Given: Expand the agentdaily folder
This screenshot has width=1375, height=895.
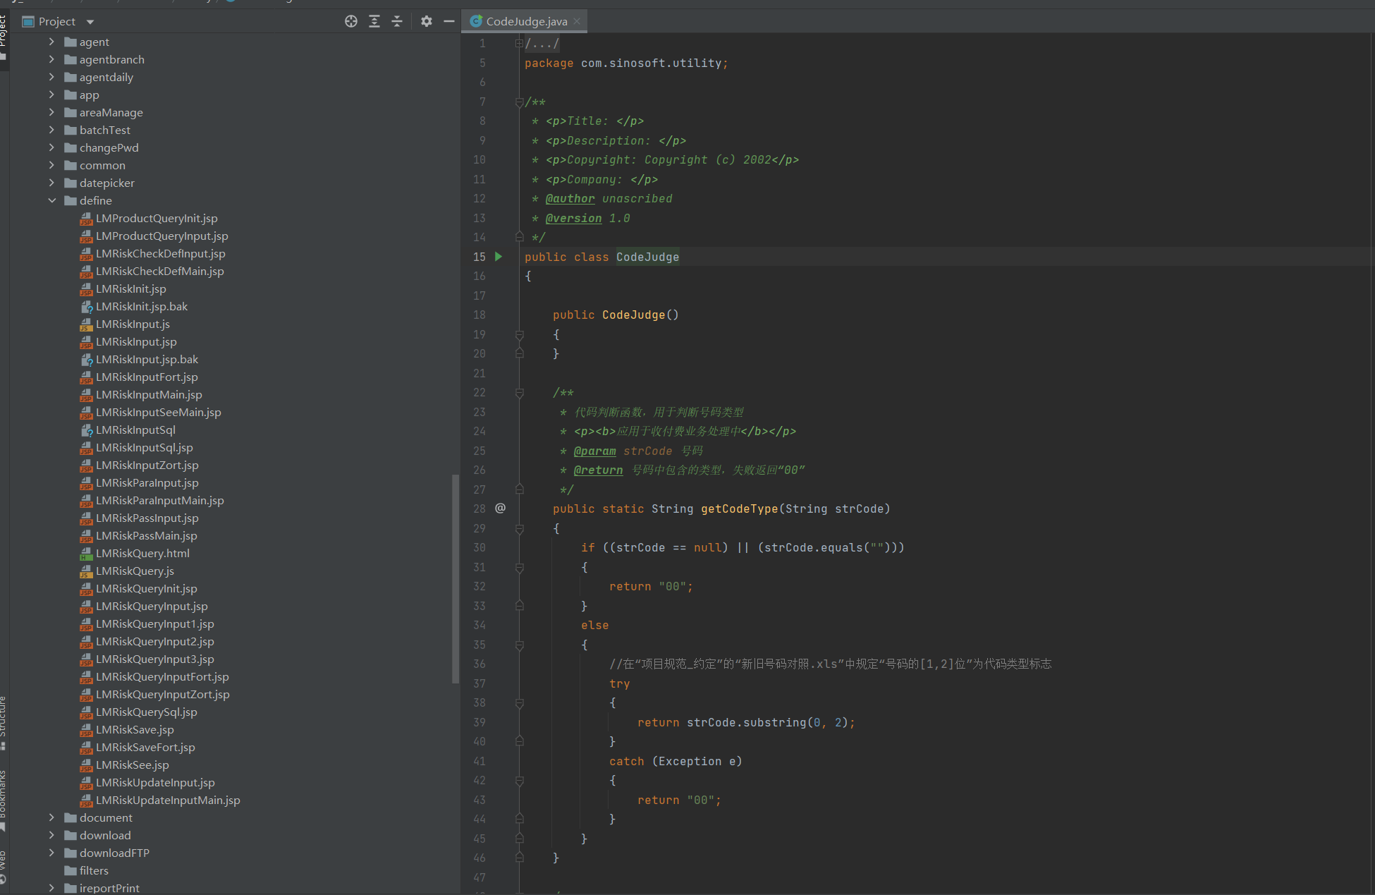Looking at the screenshot, I should coord(51,77).
